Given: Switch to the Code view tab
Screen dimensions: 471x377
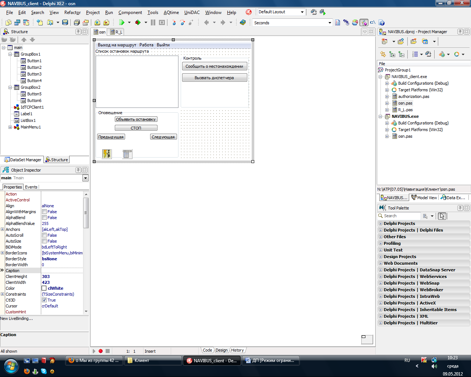Looking at the screenshot, I should [x=207, y=350].
